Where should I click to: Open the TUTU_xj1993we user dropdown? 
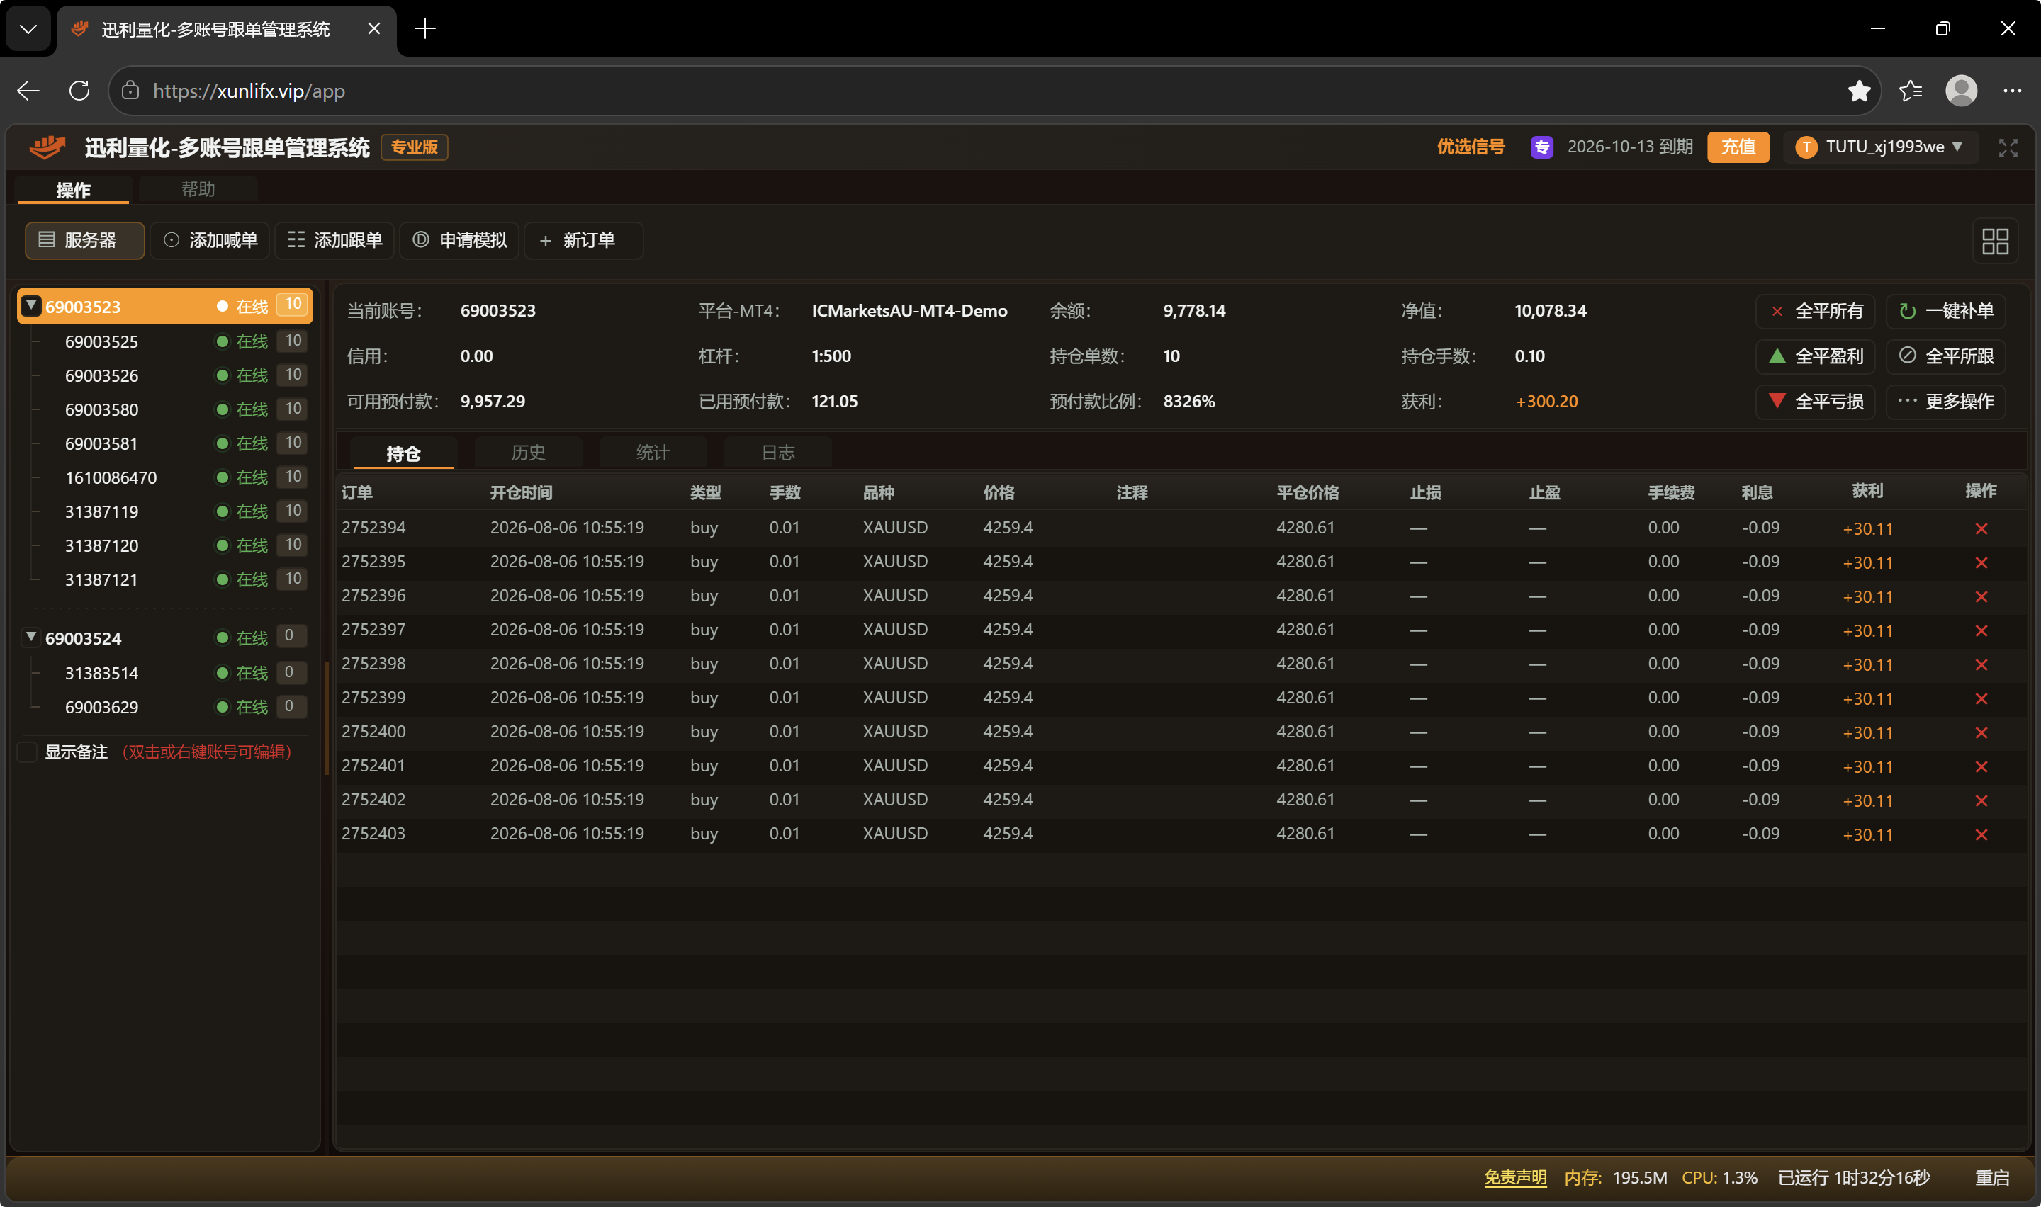point(1880,147)
